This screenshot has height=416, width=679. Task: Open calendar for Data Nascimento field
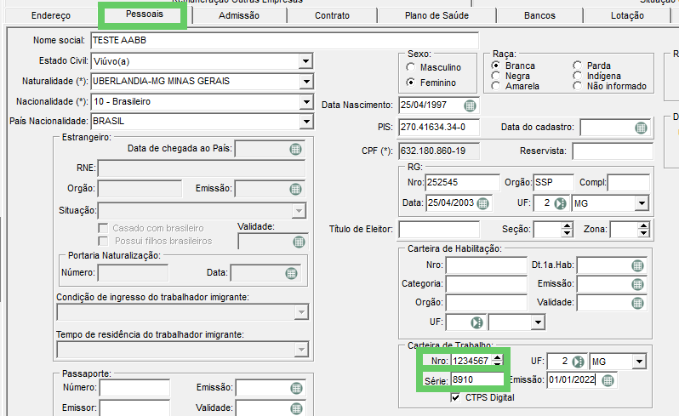[x=470, y=105]
